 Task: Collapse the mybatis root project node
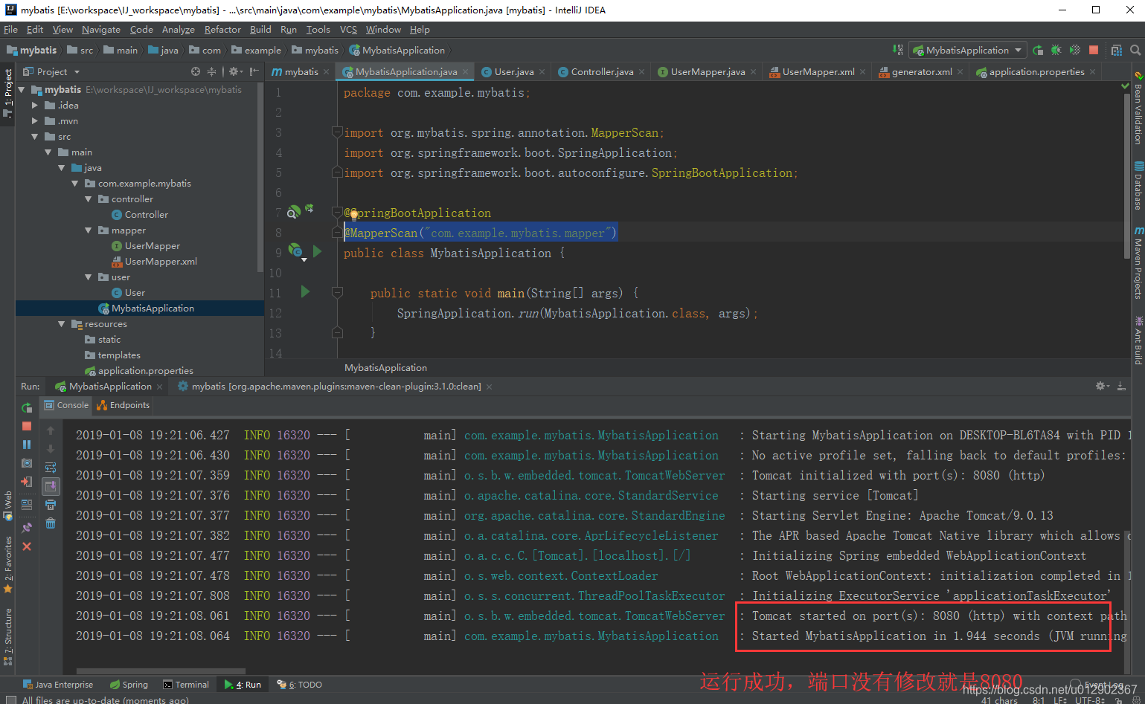(22, 89)
